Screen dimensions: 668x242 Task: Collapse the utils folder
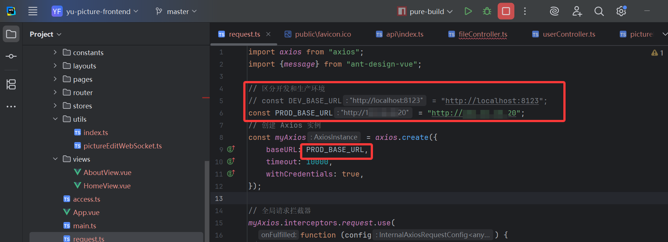click(x=55, y=119)
